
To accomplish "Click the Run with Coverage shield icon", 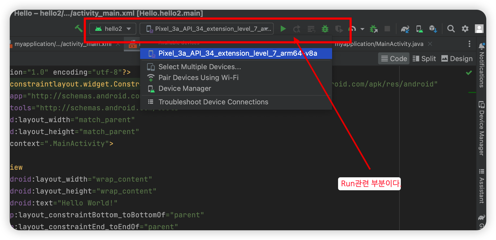I will coord(339,29).
